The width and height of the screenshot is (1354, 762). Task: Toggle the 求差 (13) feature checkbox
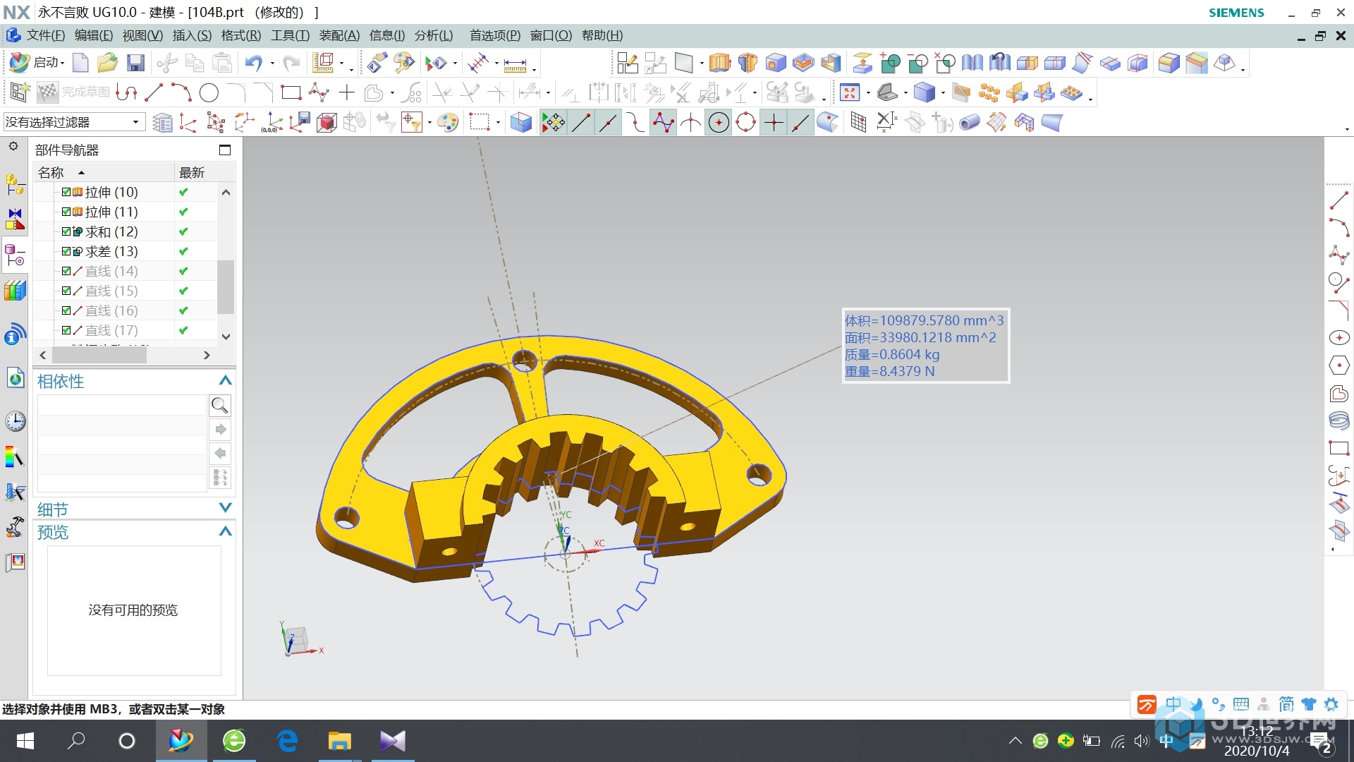[x=66, y=251]
